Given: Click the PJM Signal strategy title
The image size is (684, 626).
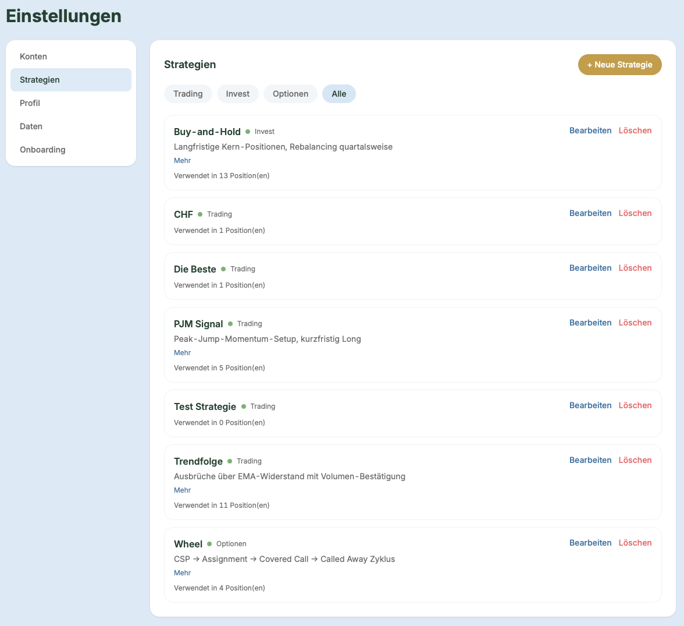Looking at the screenshot, I should coord(198,324).
